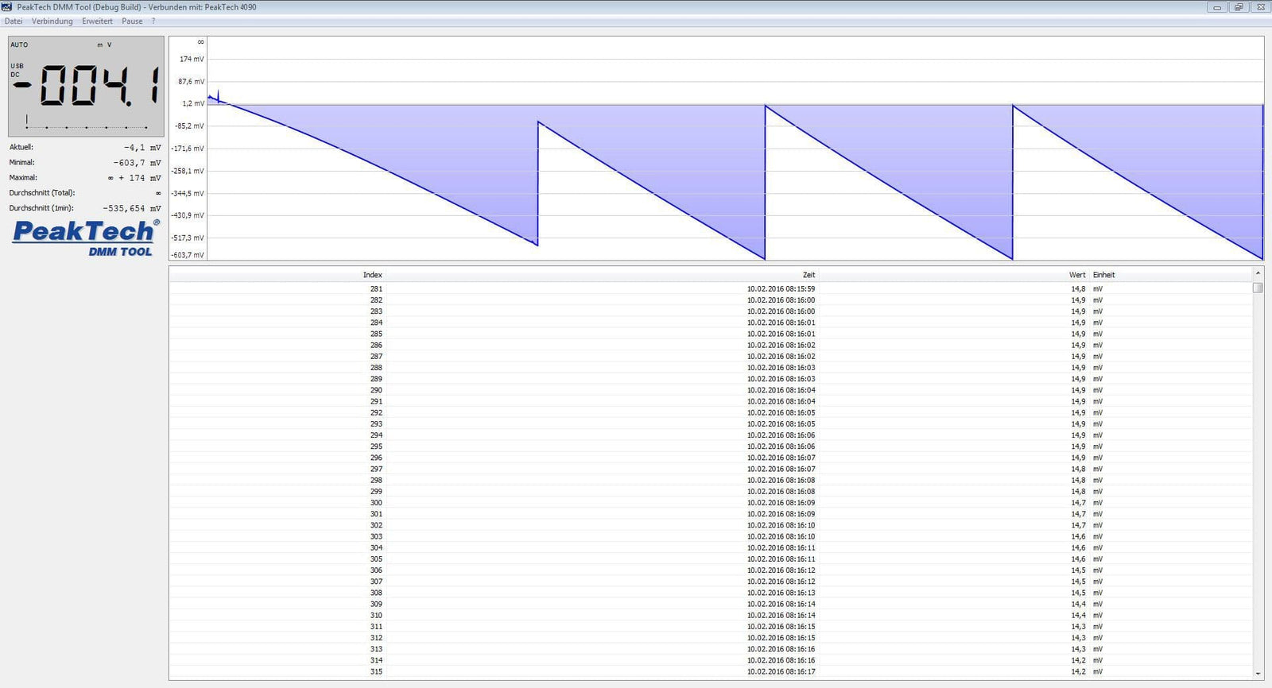This screenshot has height=688, width=1272.
Task: Open the Erweitert menu
Action: pyautogui.click(x=97, y=21)
